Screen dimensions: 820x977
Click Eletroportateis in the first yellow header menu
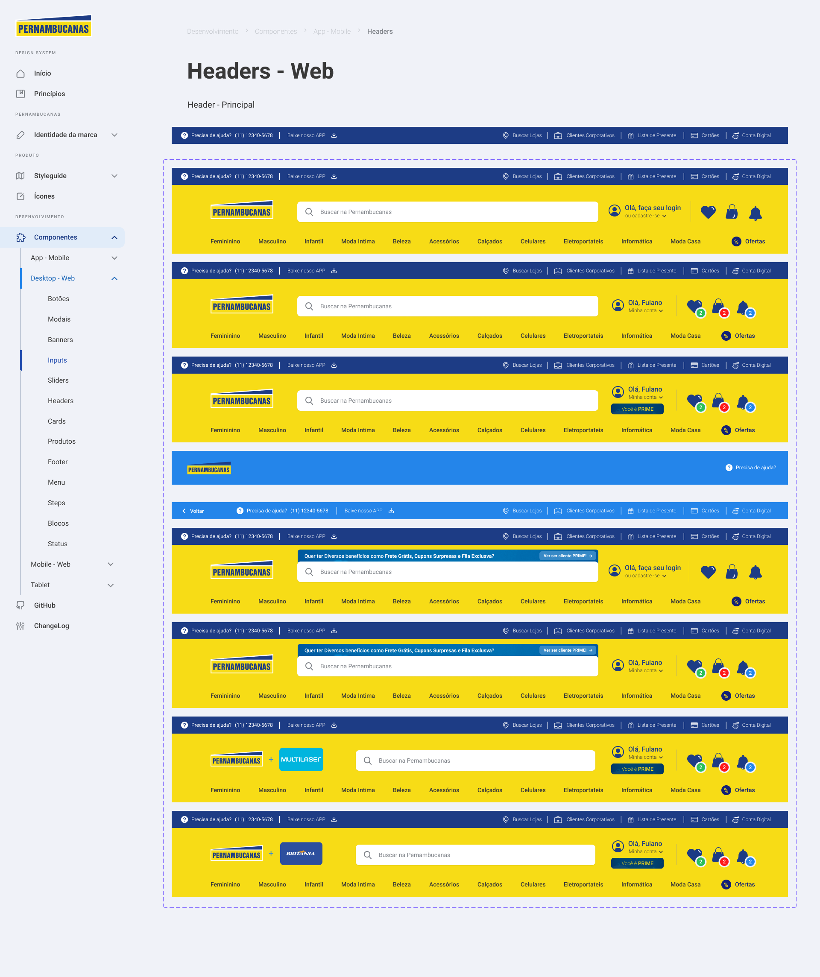click(x=583, y=241)
